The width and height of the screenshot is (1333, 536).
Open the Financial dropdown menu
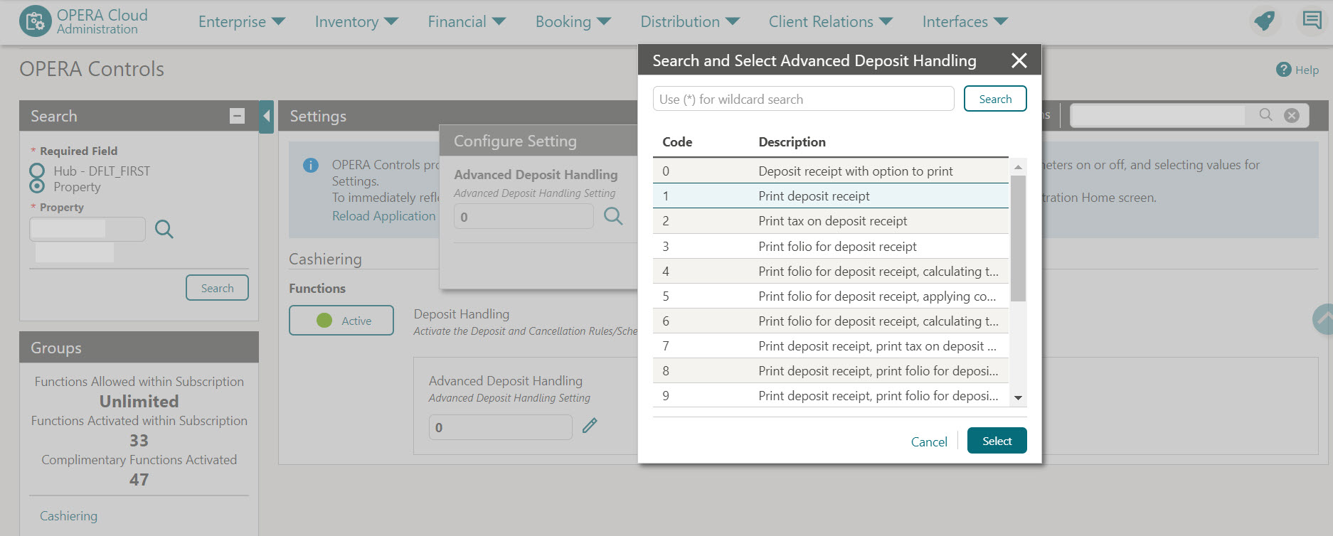(x=466, y=22)
